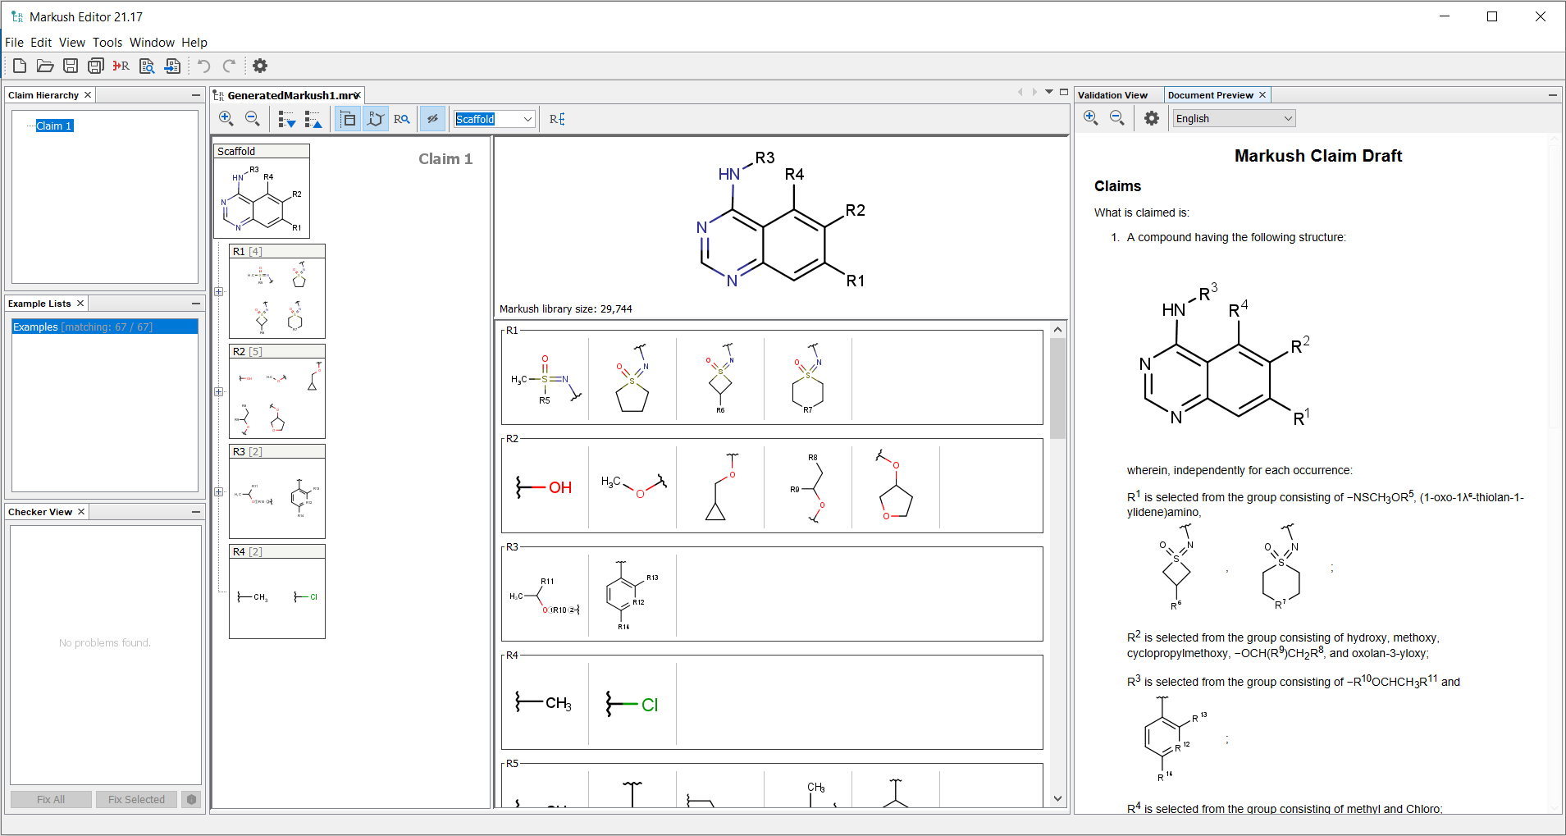Screen dimensions: 1566x836
Task: Click the Save All icon in toolbar
Action: click(x=96, y=66)
